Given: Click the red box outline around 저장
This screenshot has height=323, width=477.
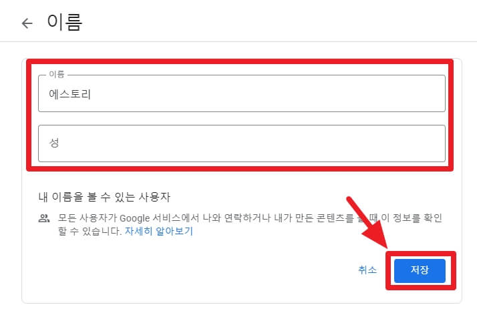Looking at the screenshot, I should 421,253.
